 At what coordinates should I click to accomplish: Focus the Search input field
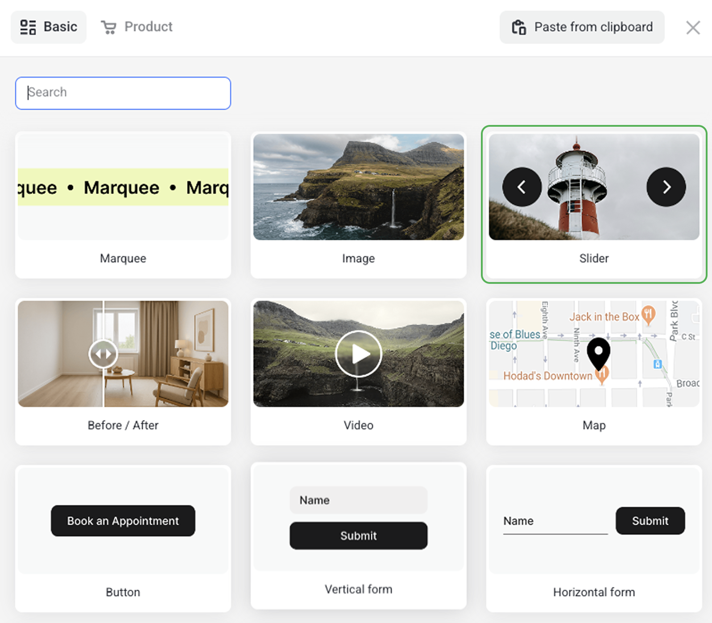(123, 93)
